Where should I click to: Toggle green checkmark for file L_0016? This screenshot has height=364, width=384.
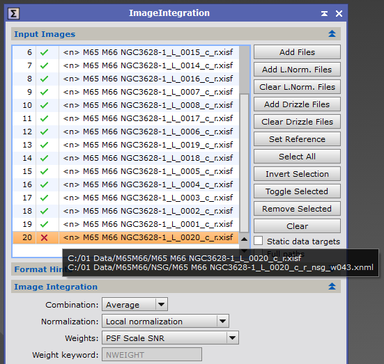(x=45, y=79)
